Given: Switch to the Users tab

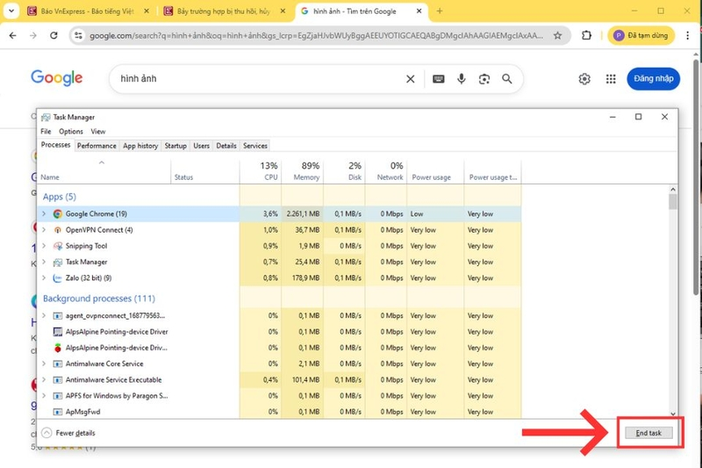Looking at the screenshot, I should pyautogui.click(x=201, y=146).
